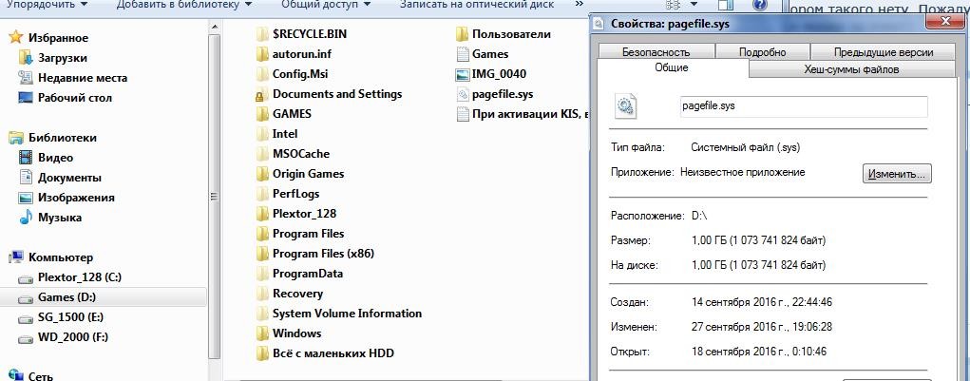The image size is (970, 381).
Task: Expand the Упорядочить dropdown menu
Action: 48,5
